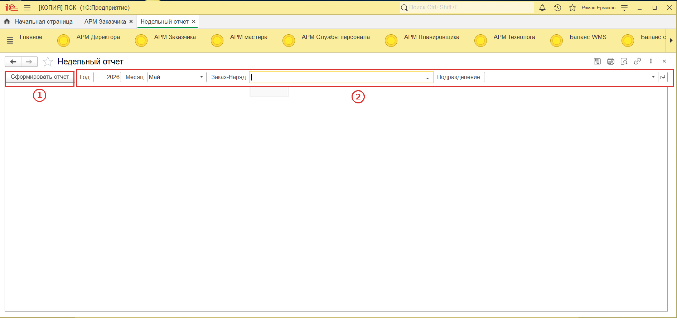Image resolution: width=677 pixels, height=318 pixels.
Task: Open the sections panel menu icon
Action: coord(10,40)
